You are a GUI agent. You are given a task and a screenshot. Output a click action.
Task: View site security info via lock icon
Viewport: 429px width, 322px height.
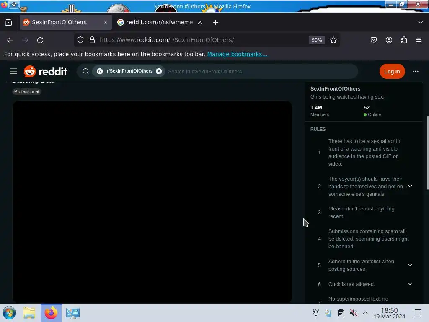(92, 40)
